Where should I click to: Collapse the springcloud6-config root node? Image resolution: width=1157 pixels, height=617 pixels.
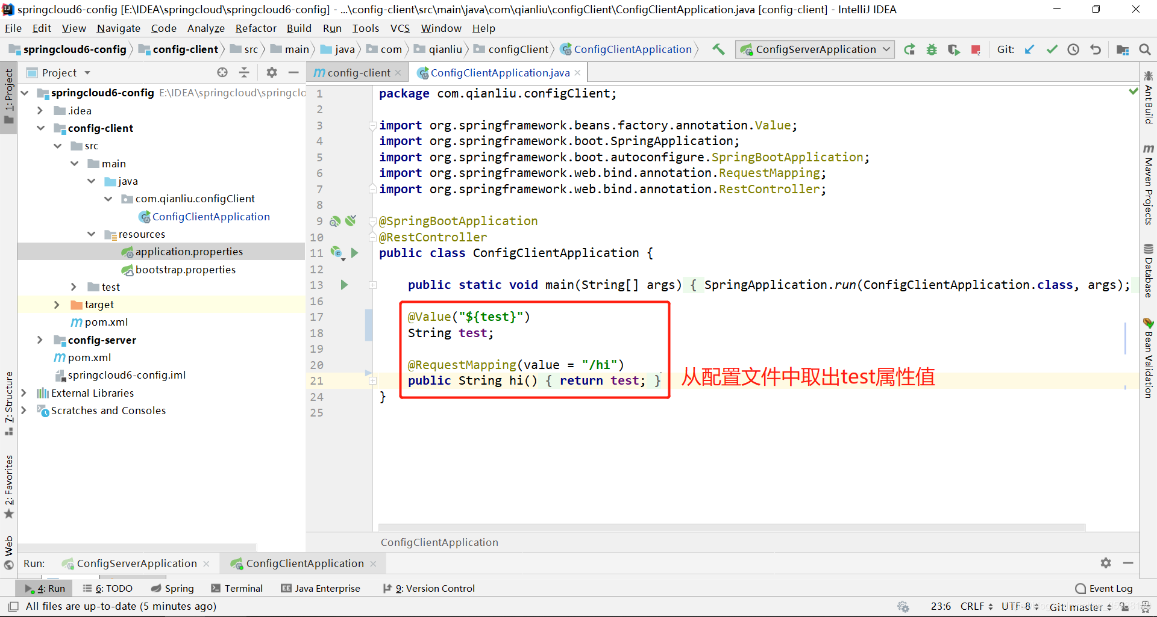(25, 93)
